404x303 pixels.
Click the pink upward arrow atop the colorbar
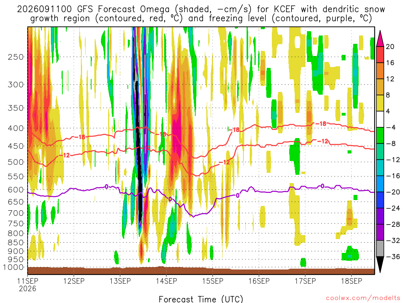[380, 39]
